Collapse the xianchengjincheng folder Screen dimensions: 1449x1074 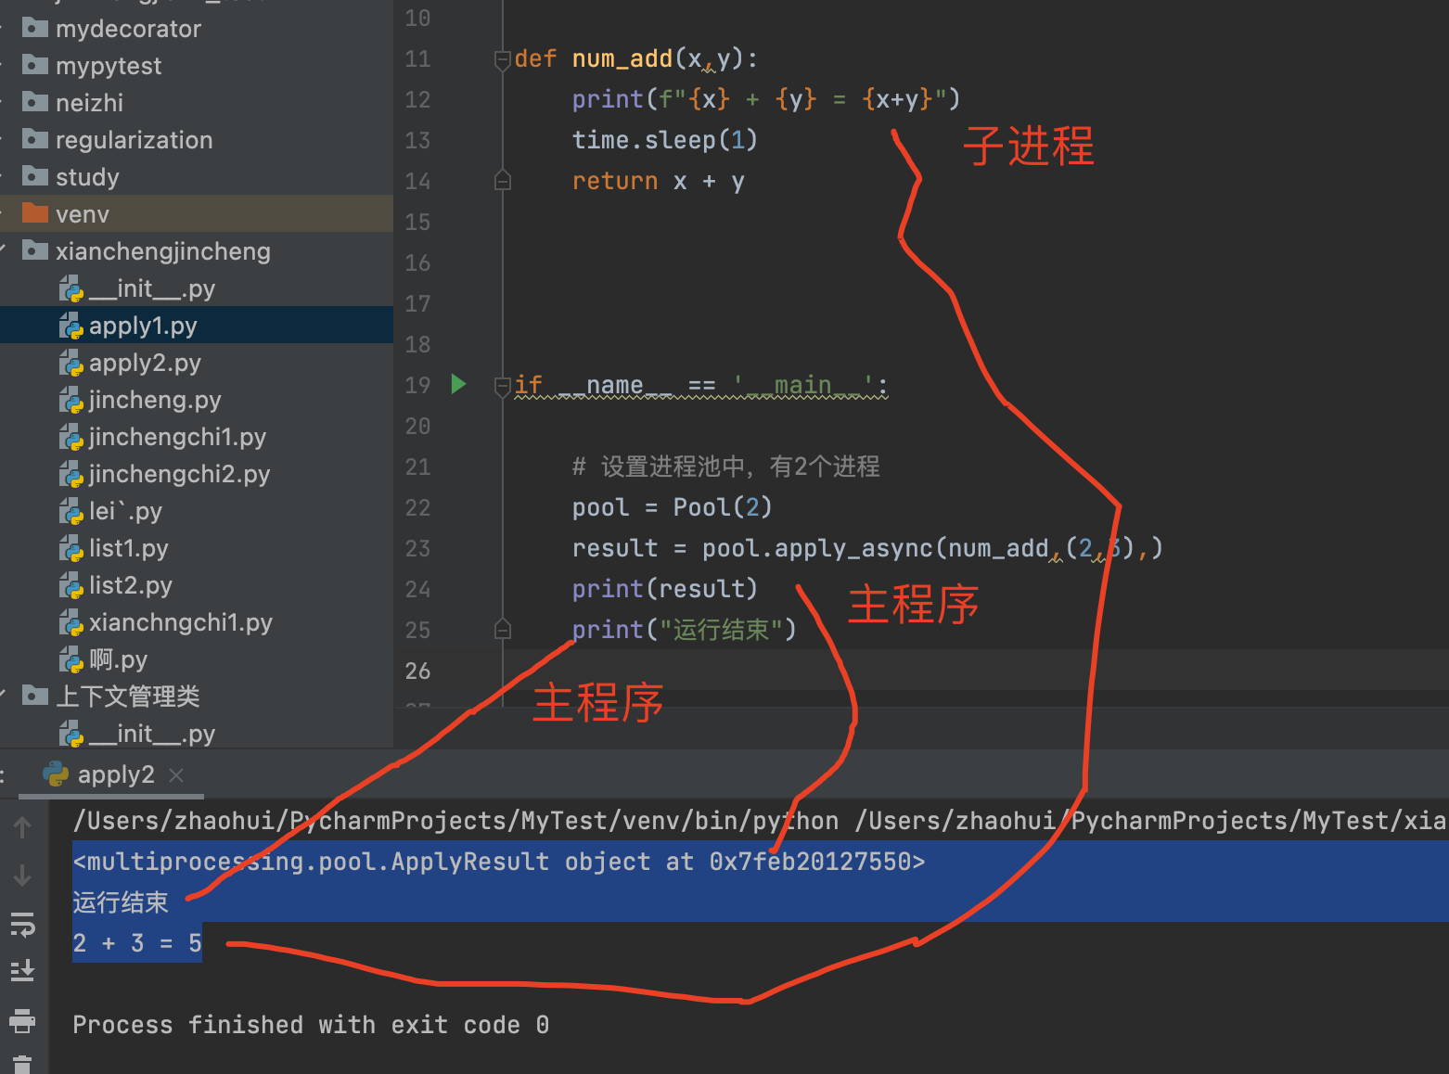pyautogui.click(x=4, y=250)
